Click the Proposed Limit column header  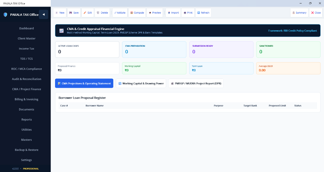pyautogui.click(x=277, y=106)
